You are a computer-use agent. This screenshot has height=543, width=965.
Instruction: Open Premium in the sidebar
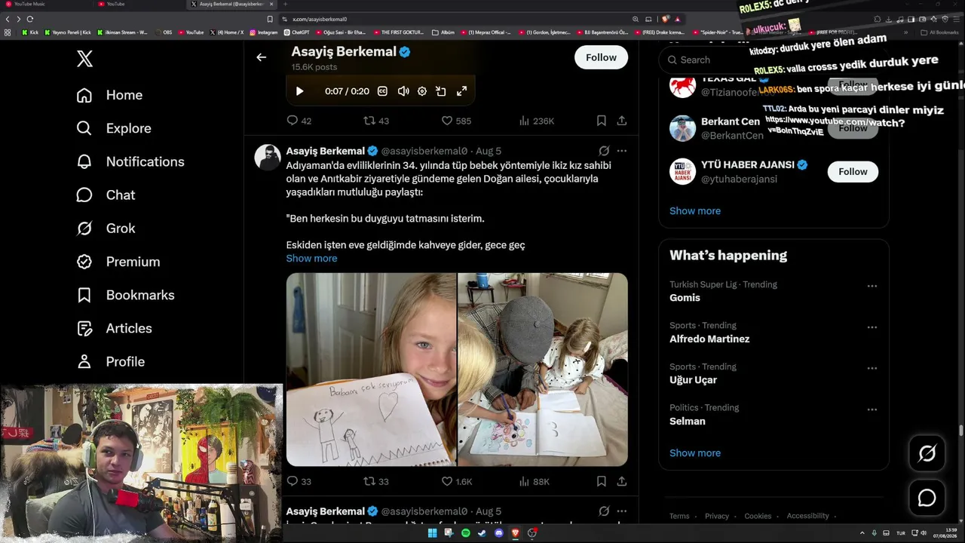coord(118,262)
